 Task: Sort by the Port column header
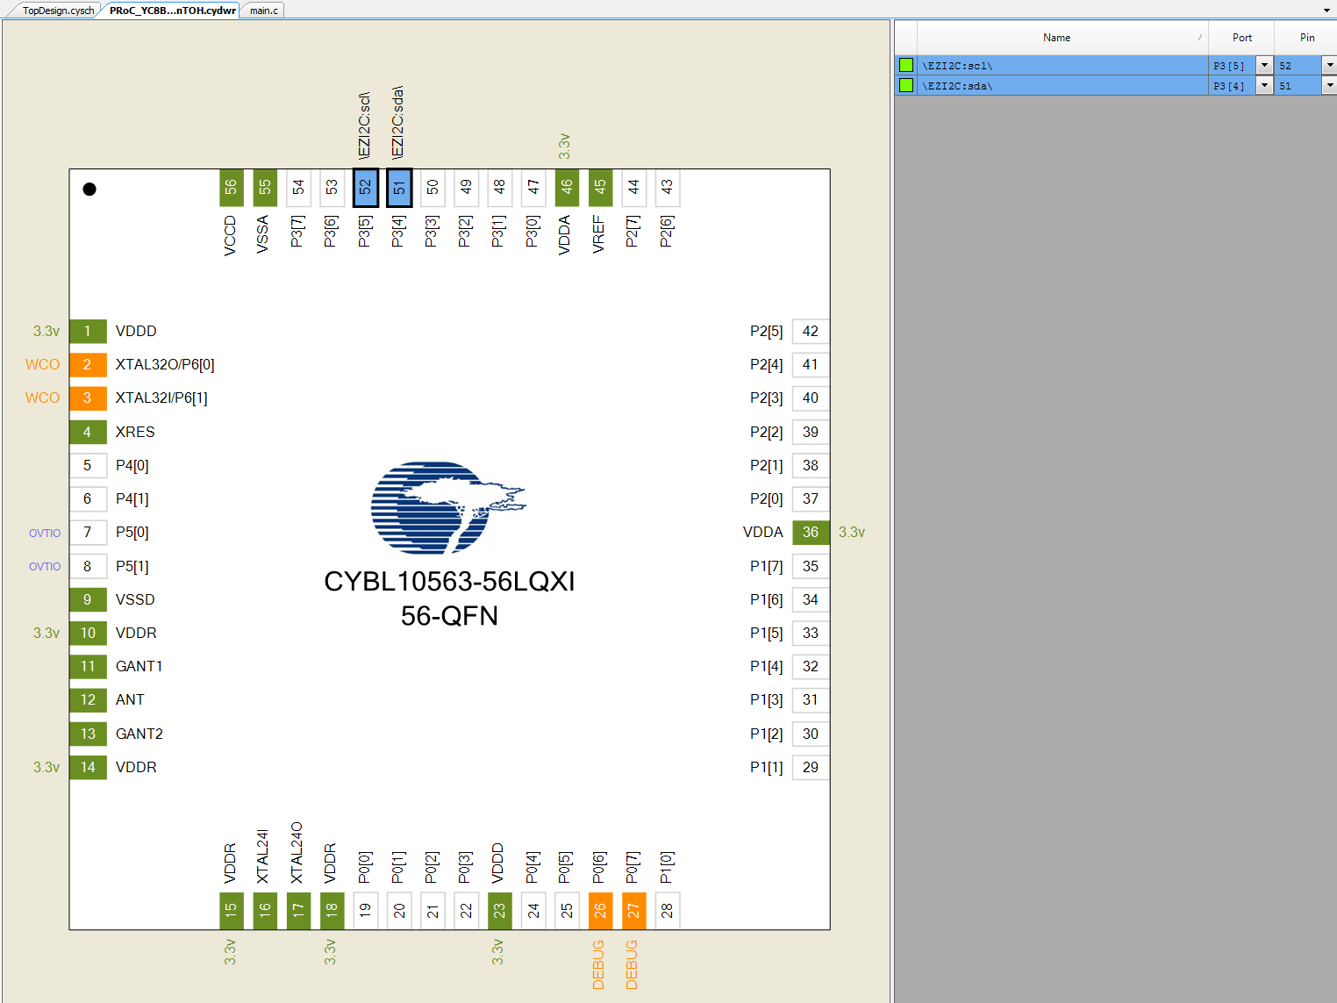point(1241,38)
